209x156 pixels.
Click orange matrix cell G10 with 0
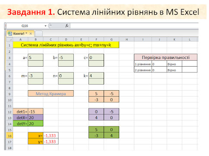[x=111, y=100]
